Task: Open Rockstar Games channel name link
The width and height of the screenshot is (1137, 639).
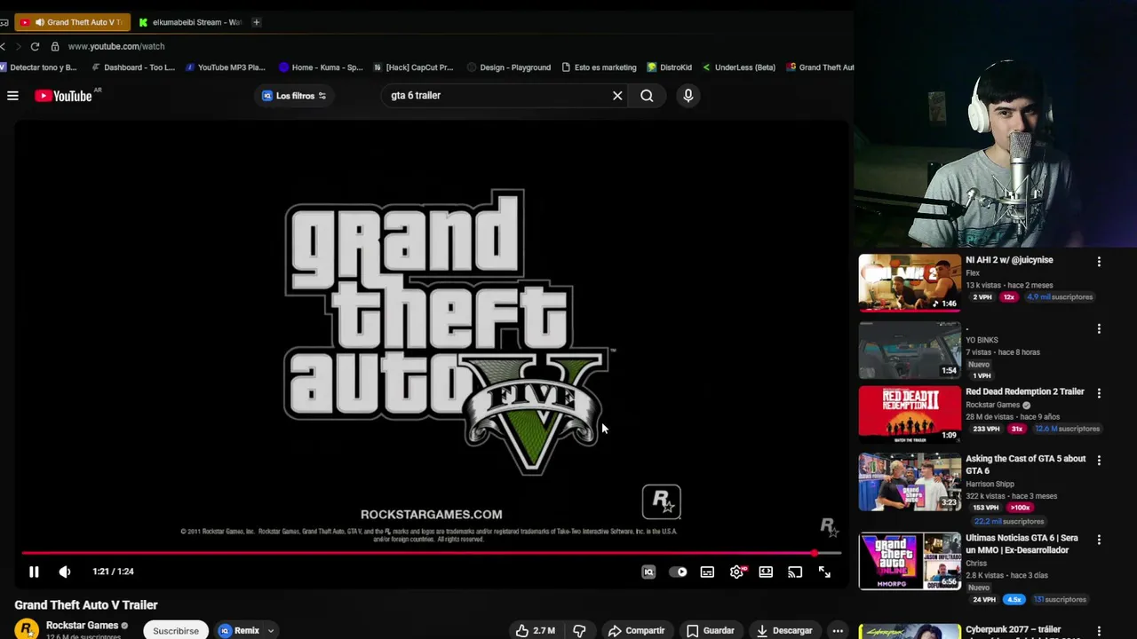Action: (82, 626)
